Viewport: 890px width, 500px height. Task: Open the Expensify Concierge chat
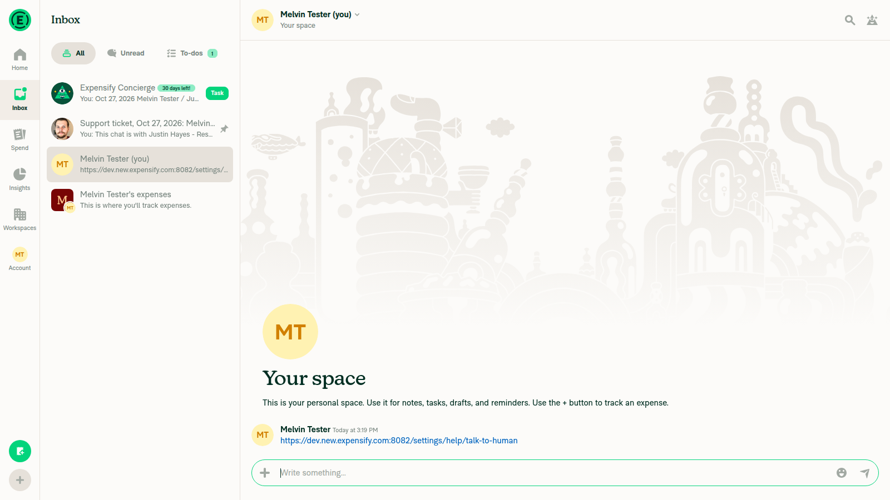(140, 93)
